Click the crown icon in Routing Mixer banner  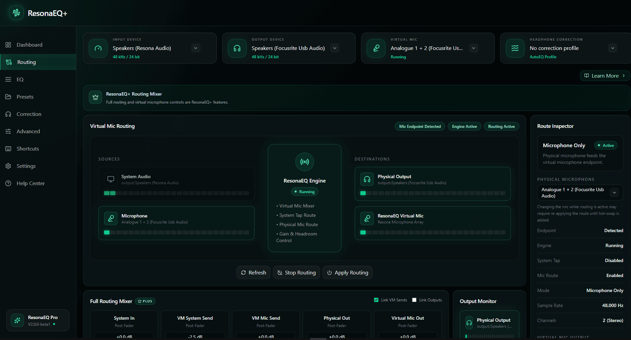(x=95, y=97)
